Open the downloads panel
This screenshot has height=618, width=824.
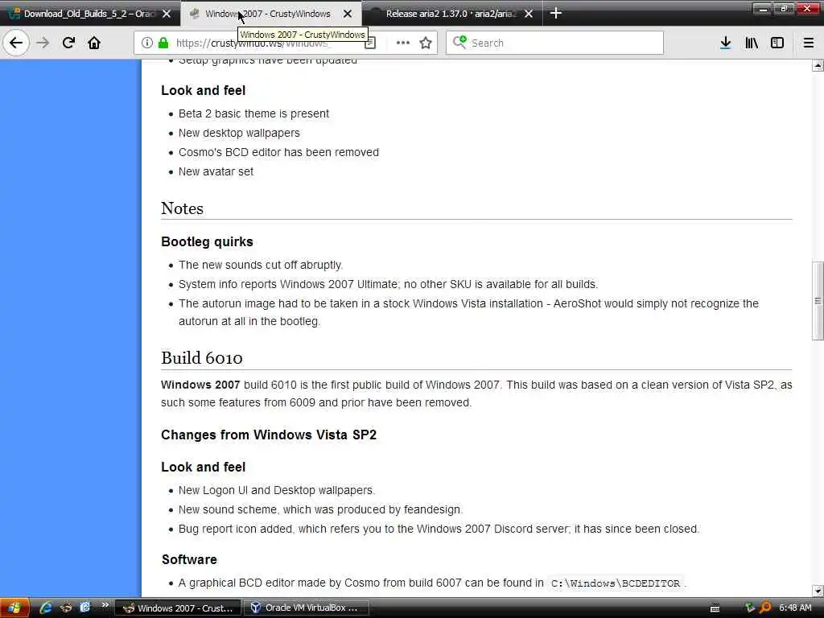click(725, 43)
